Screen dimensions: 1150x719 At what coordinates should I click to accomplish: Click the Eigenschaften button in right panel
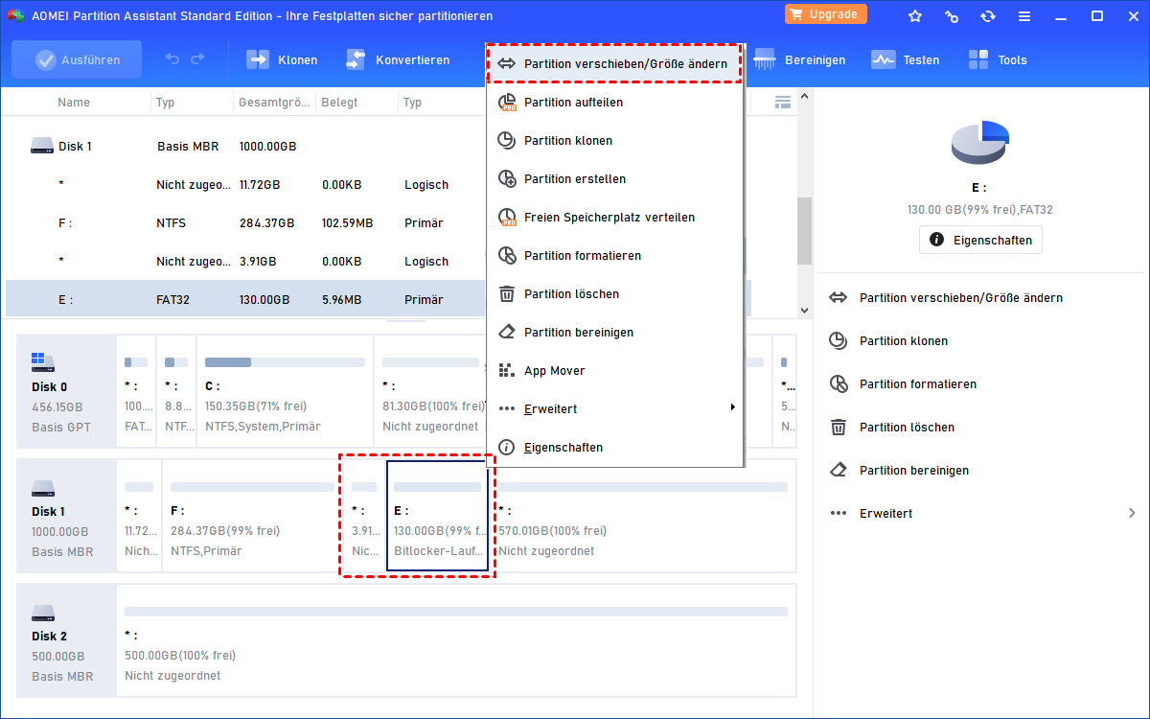click(980, 240)
